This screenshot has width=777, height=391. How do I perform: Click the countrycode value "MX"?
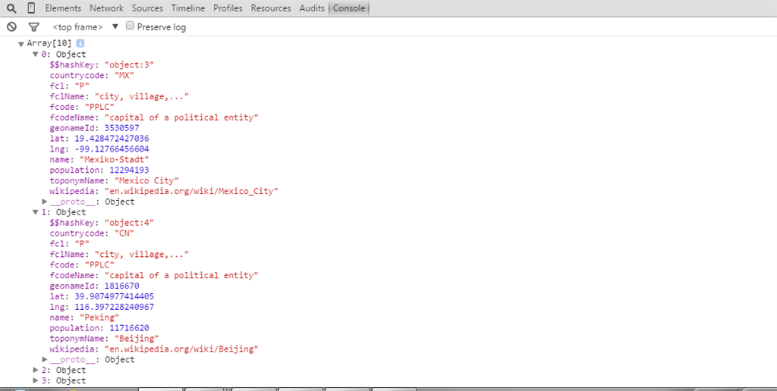pos(124,75)
